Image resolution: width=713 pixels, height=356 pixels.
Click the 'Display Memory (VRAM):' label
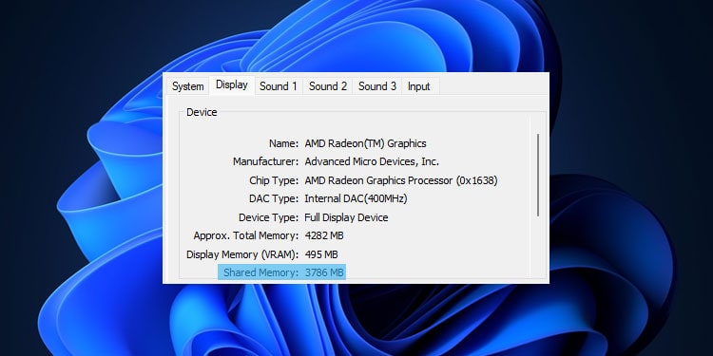[x=242, y=254]
